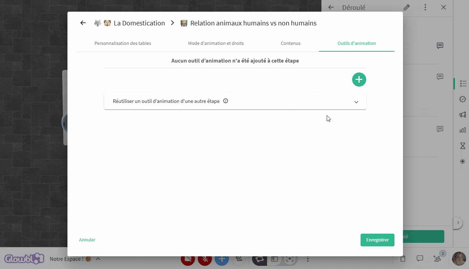This screenshot has height=269, width=469.
Task: Go to the Contenus tab
Action: point(291,43)
